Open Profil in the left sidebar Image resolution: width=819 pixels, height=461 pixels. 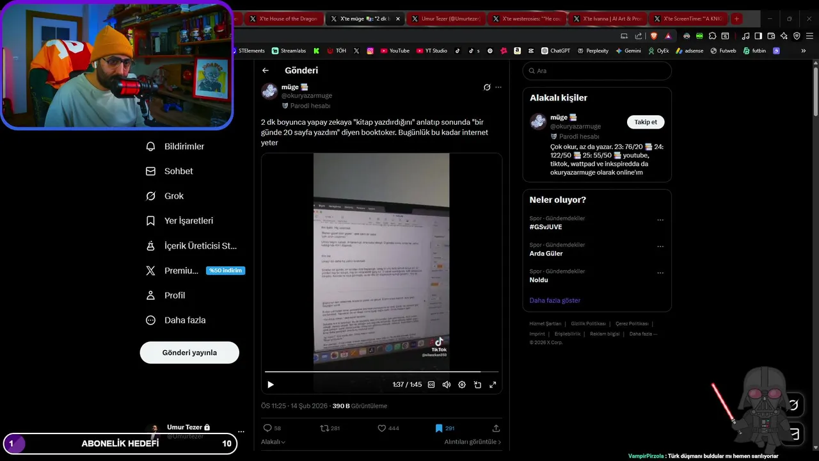[x=165, y=295]
